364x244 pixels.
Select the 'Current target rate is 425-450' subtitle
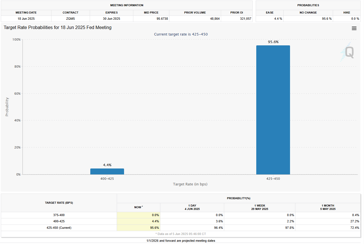coord(181,34)
